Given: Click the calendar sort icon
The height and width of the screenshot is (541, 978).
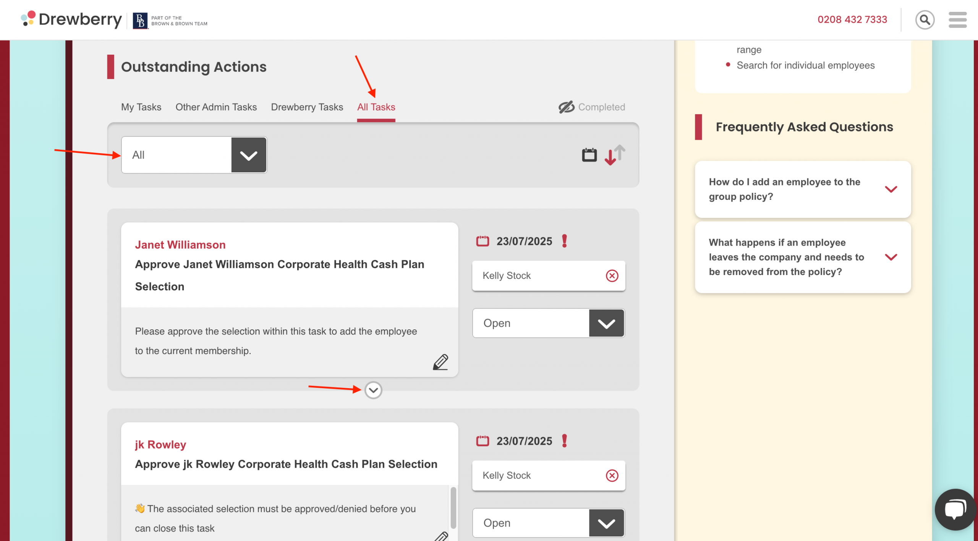Looking at the screenshot, I should [x=589, y=155].
